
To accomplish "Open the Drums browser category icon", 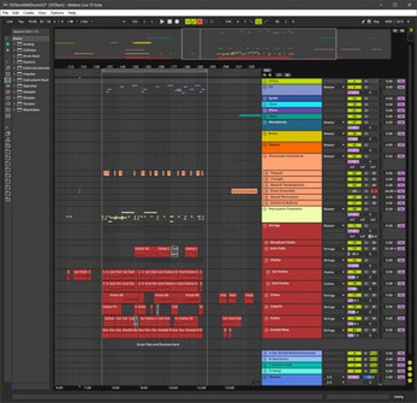I will [x=7, y=74].
